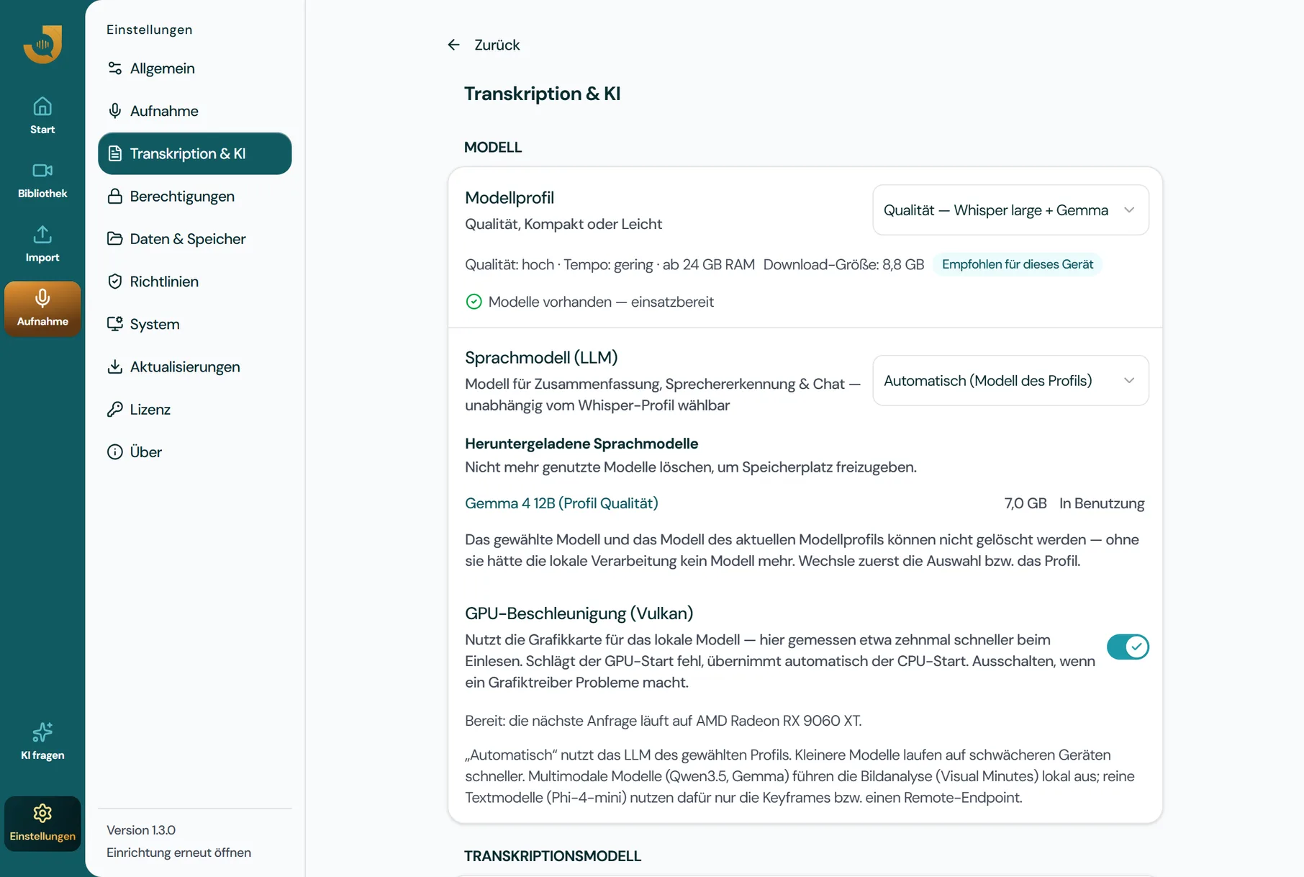Click the Aufnahme microphone settings icon
The width and height of the screenshot is (1304, 877).
coord(114,111)
